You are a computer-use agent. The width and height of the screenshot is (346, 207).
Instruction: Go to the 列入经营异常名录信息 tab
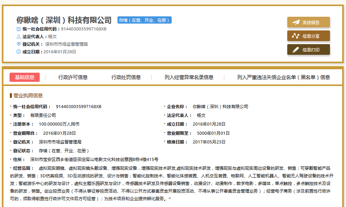pyautogui.click(x=189, y=77)
